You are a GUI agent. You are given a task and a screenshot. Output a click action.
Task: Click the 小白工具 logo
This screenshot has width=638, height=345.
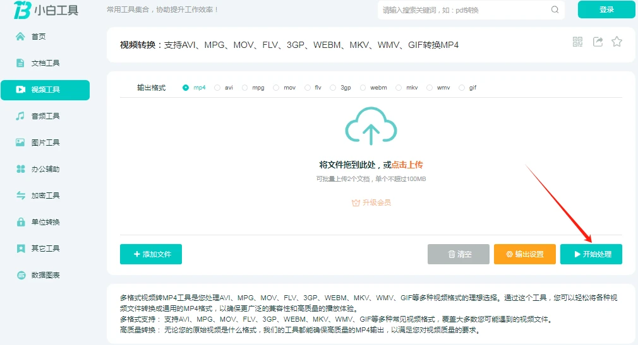tap(45, 9)
